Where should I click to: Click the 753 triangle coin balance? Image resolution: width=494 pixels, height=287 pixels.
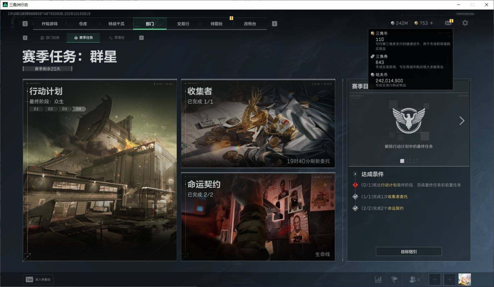(x=421, y=23)
